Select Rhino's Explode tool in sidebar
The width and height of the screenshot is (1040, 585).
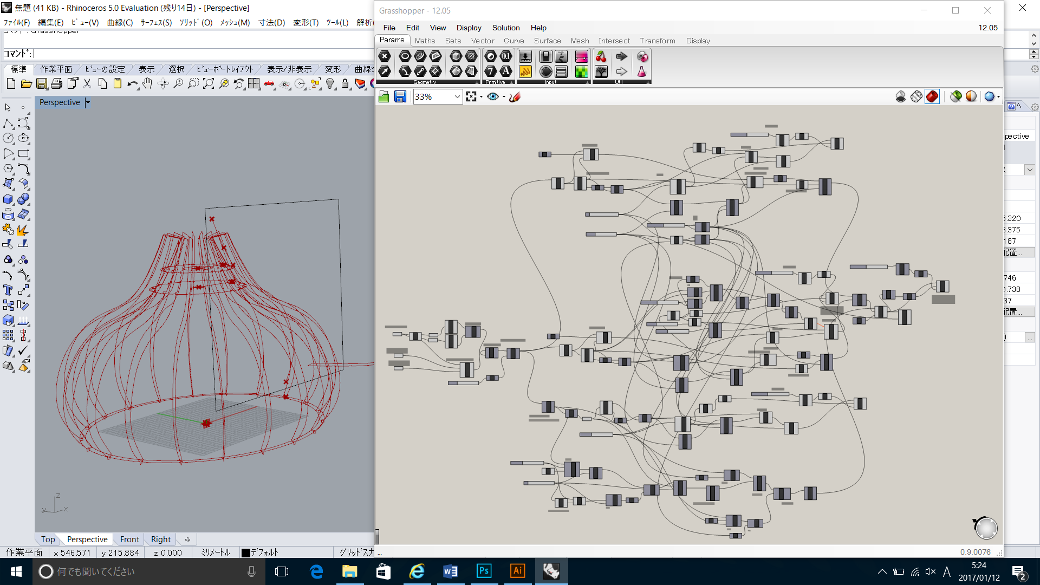22,230
